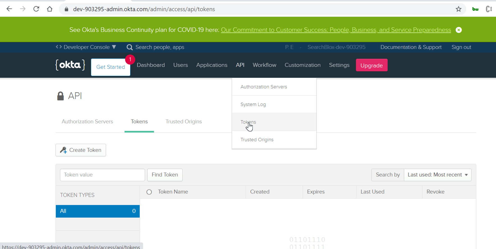Sort by the Last Used column header
The height and width of the screenshot is (249, 496).
tap(373, 192)
